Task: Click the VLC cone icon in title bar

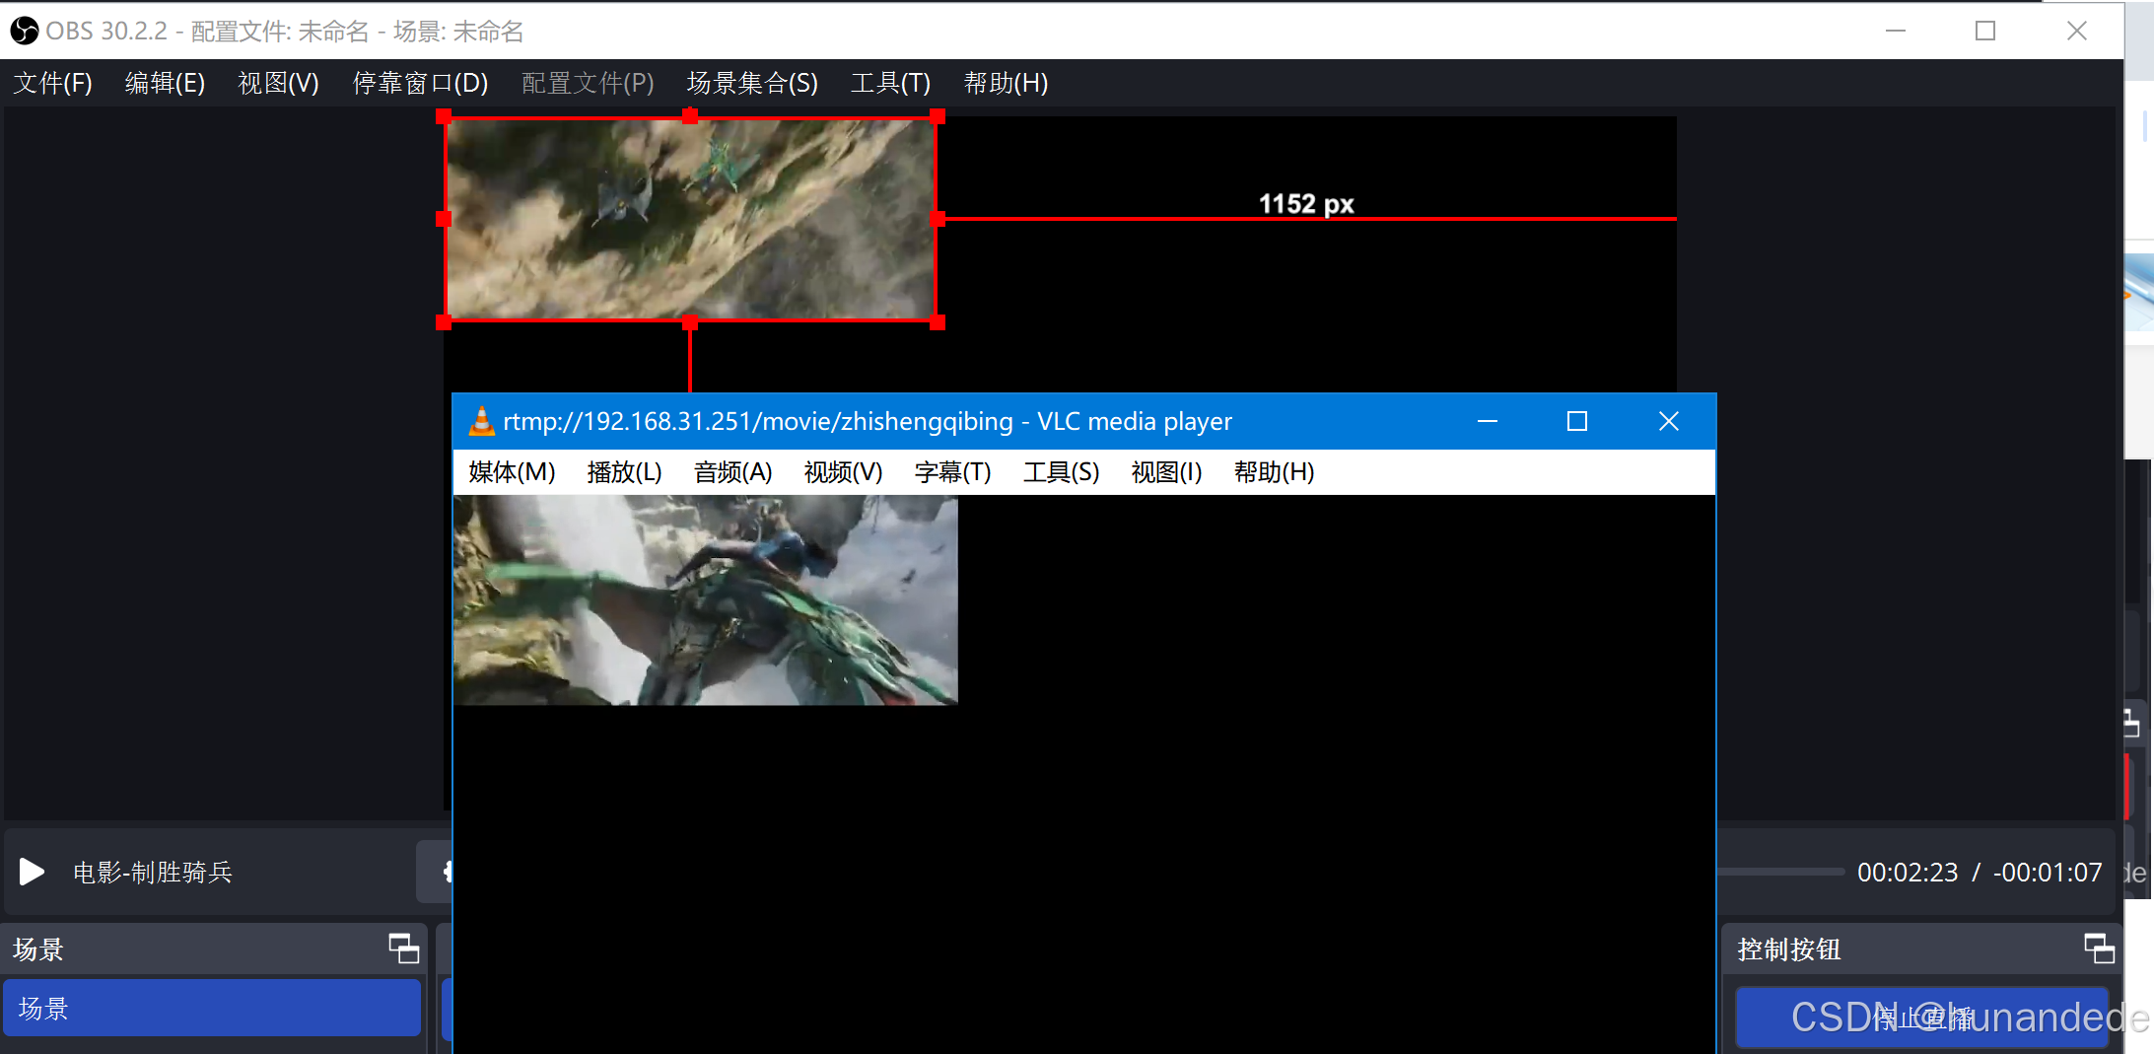Action: point(481,421)
